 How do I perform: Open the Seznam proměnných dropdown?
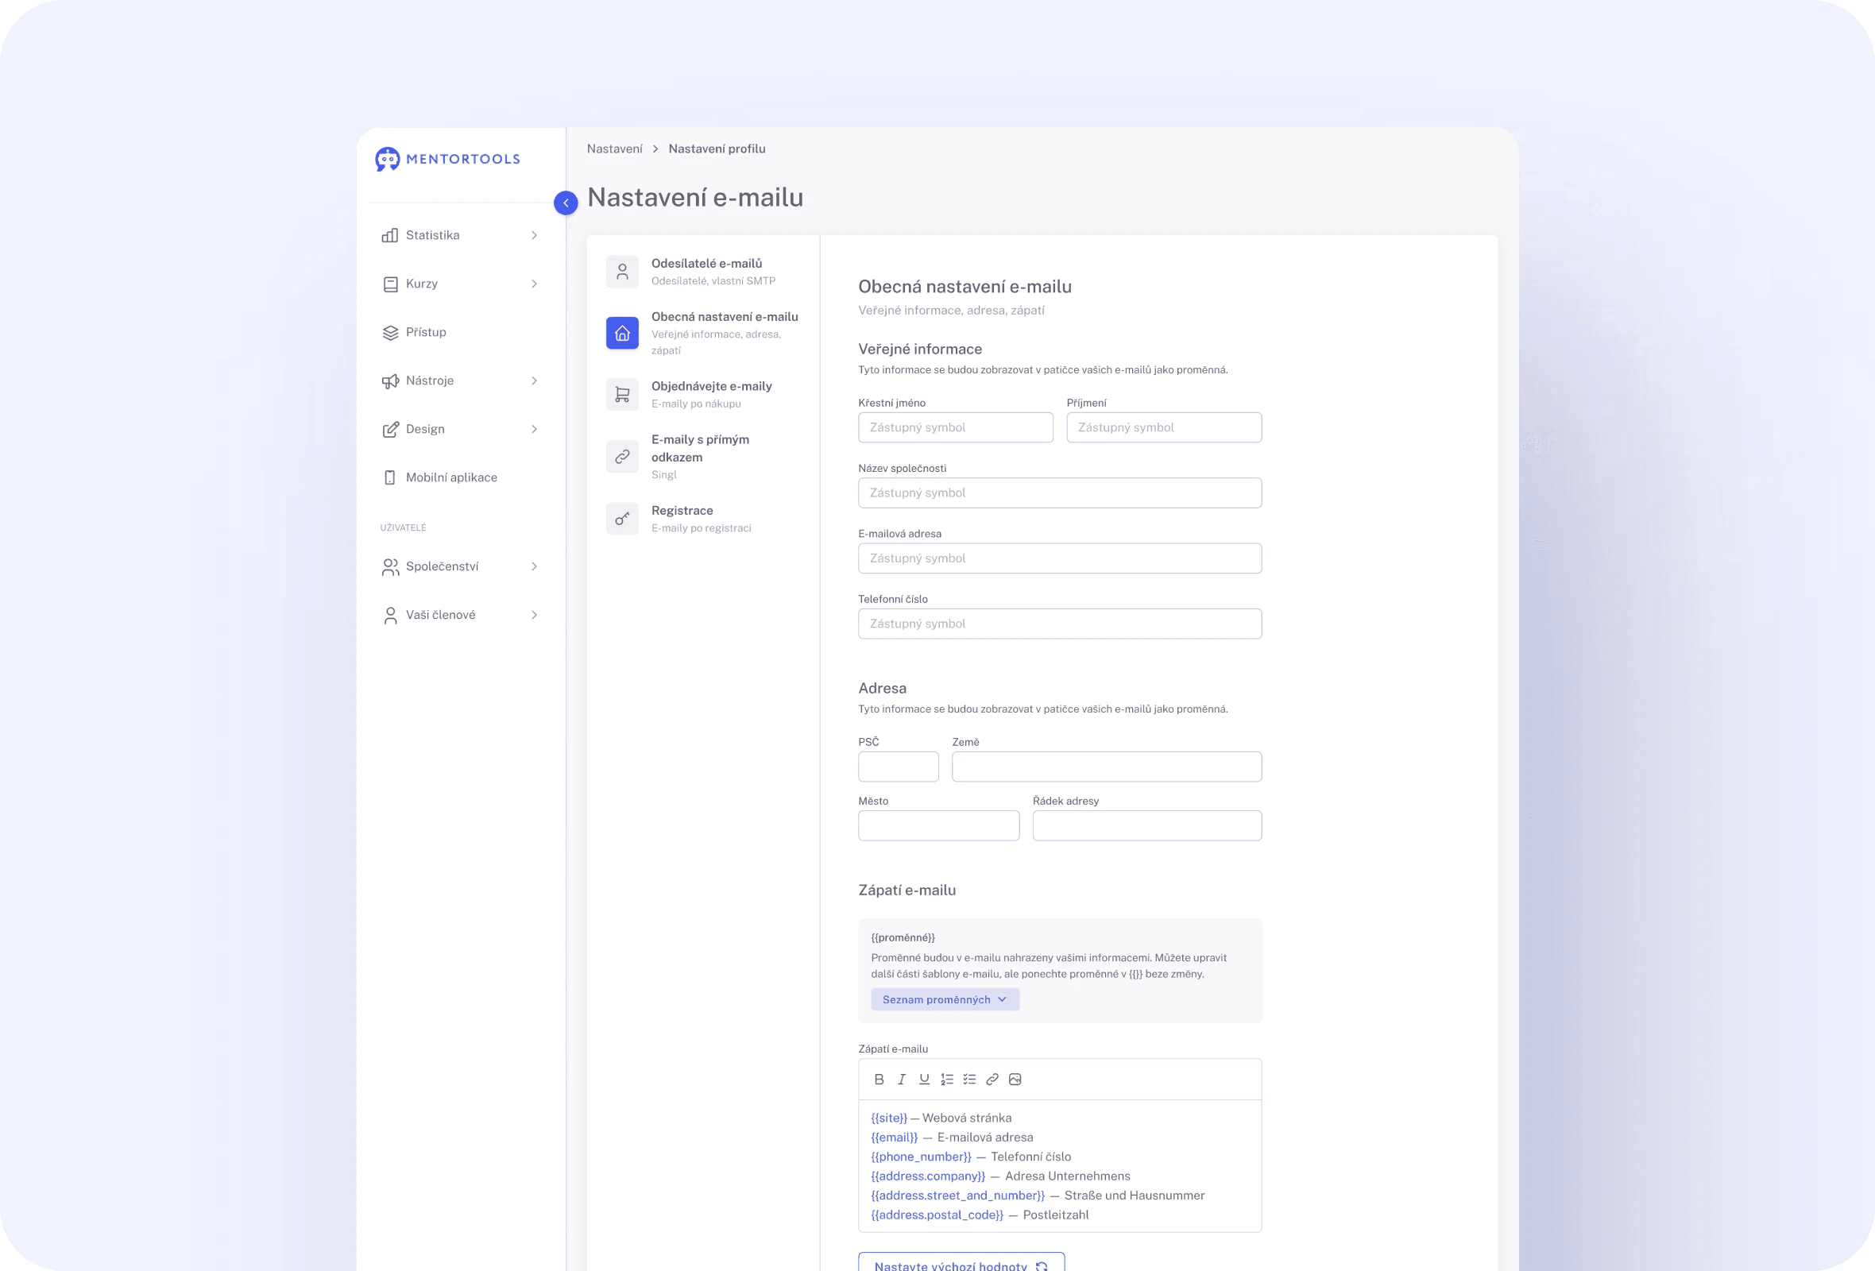point(945,999)
